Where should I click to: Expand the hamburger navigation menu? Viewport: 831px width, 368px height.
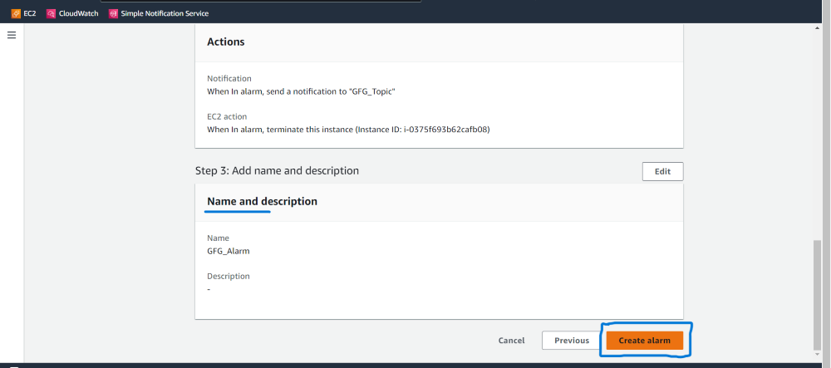point(12,35)
